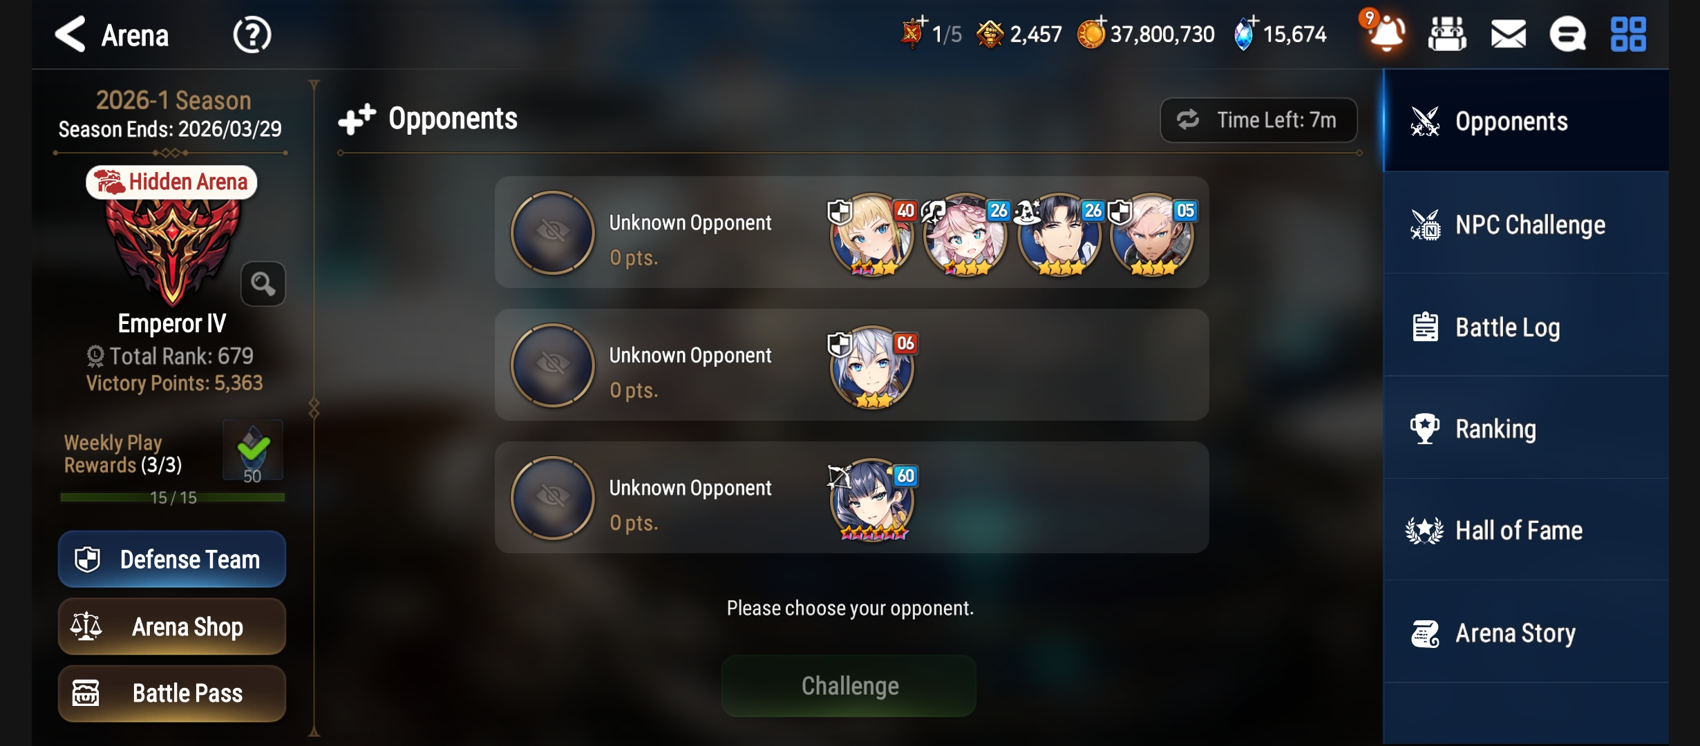
Task: Select the third opponent's archer hero thumbnail
Action: coord(871,500)
